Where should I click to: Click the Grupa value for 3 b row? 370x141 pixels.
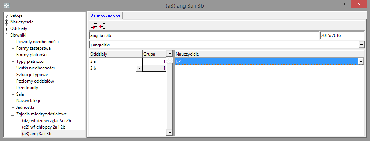(x=154, y=68)
